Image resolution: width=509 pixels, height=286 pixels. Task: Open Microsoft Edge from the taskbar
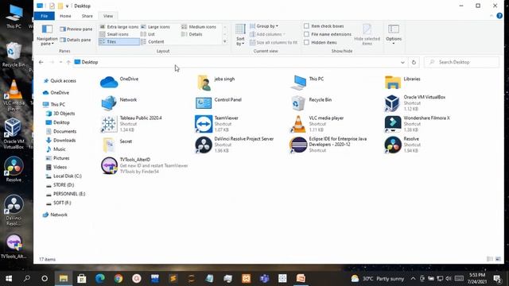(100, 279)
